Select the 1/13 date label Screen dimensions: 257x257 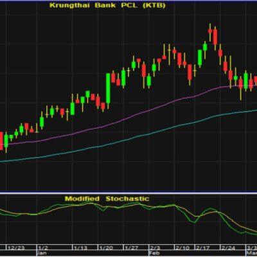(x=81, y=248)
